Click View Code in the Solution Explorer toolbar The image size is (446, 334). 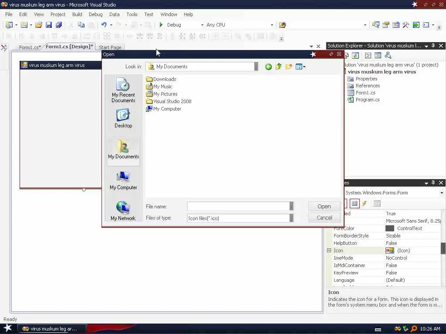tap(368, 55)
